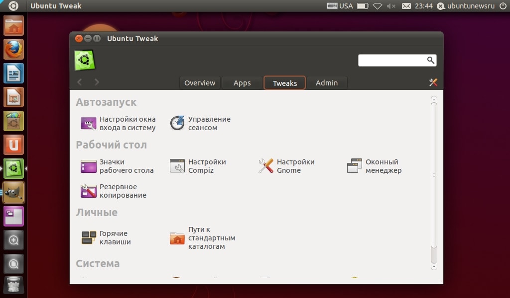Switch to the Overview tab
The image size is (510, 298).
200,82
